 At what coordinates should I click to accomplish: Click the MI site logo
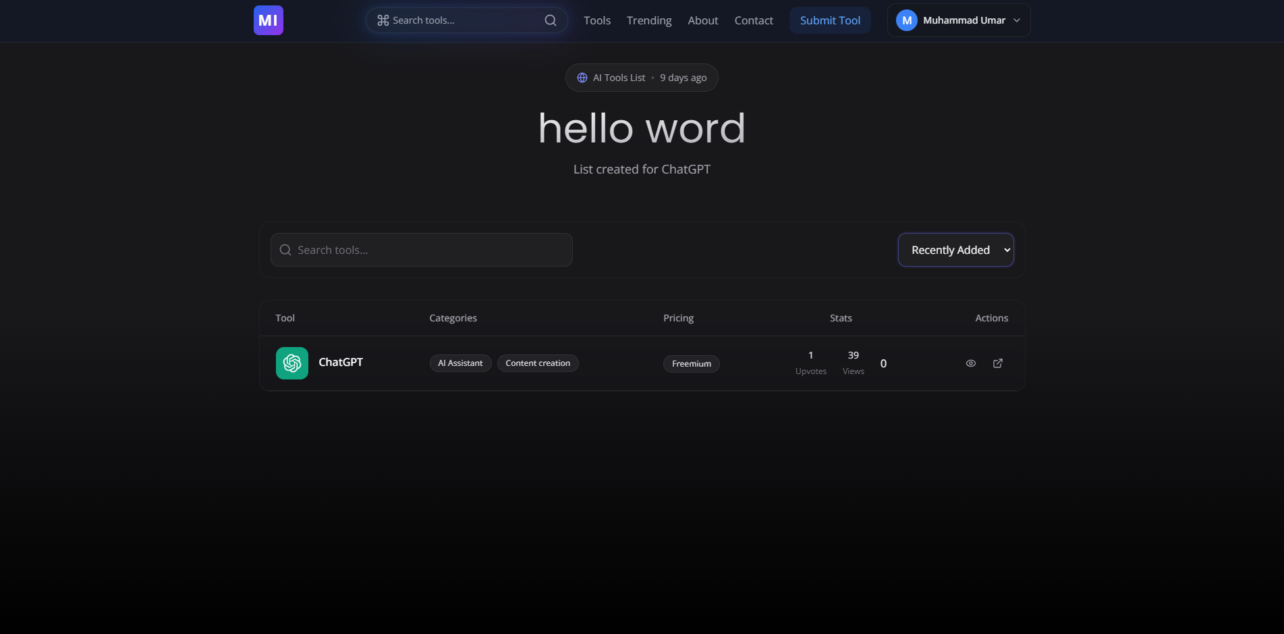click(268, 20)
